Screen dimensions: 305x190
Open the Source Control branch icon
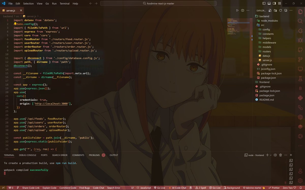click(x=300, y=59)
